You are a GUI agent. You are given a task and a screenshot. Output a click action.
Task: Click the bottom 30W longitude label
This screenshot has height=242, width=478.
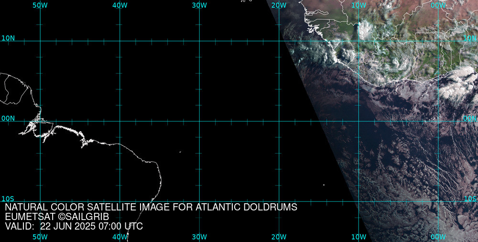tap(199, 237)
